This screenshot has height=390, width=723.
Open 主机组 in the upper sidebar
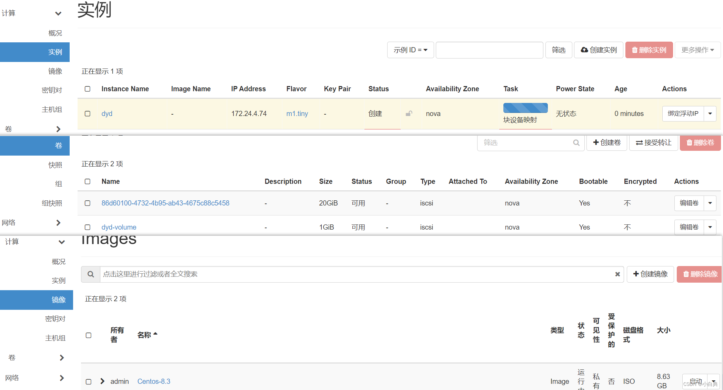click(x=52, y=109)
